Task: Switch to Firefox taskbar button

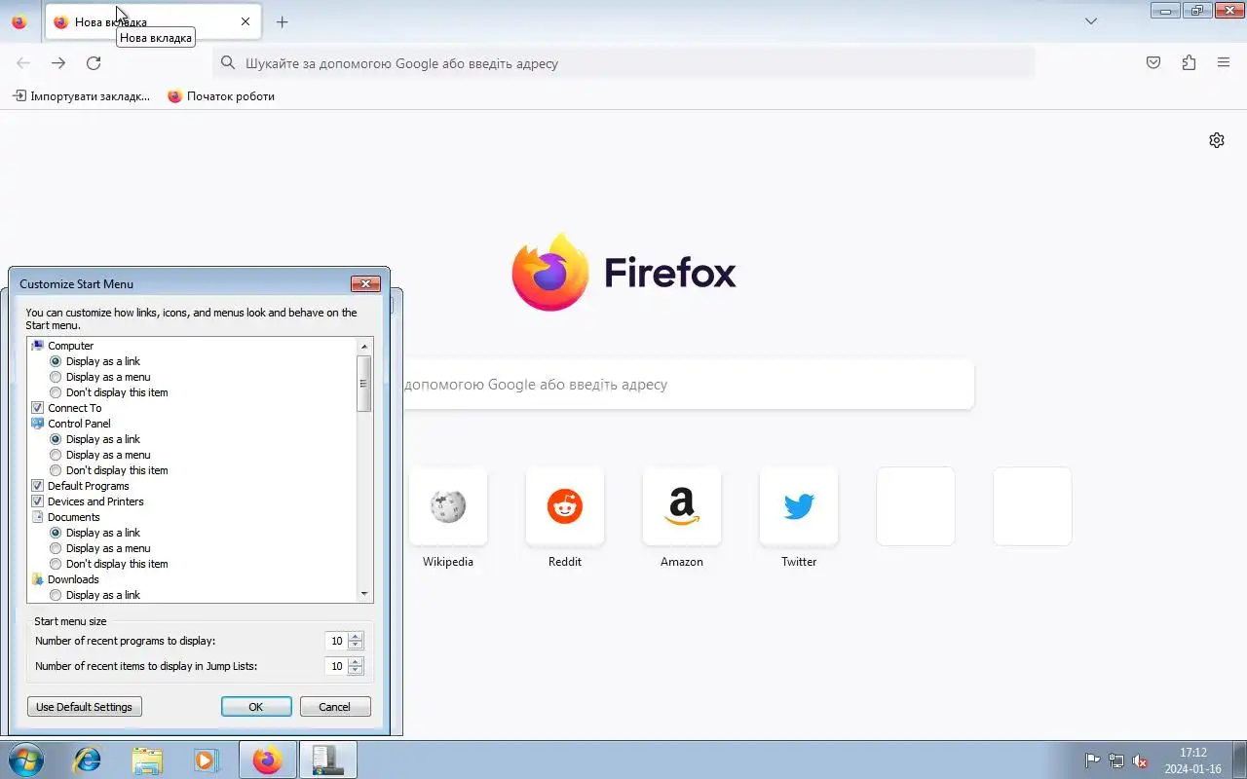Action: point(267,760)
